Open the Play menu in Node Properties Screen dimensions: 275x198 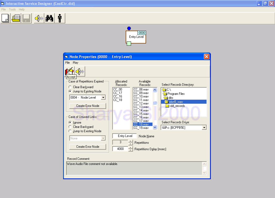[x=75, y=63]
